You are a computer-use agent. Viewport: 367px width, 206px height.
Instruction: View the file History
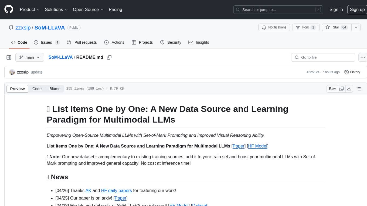click(352, 72)
